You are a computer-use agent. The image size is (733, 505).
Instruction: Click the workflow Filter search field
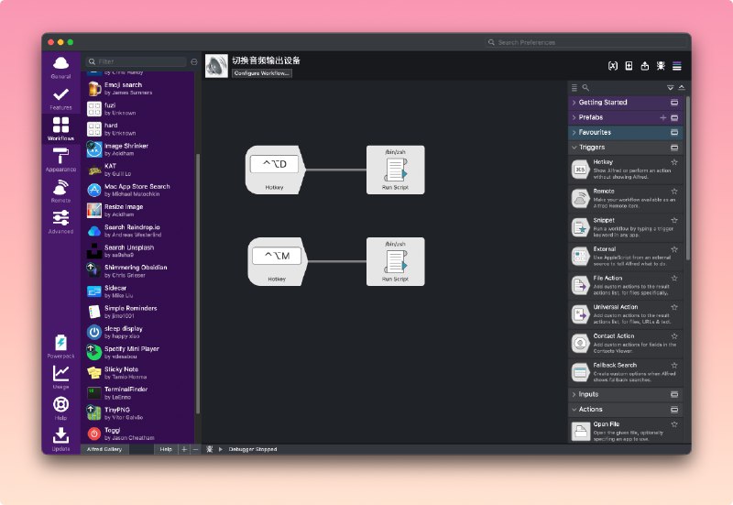139,61
